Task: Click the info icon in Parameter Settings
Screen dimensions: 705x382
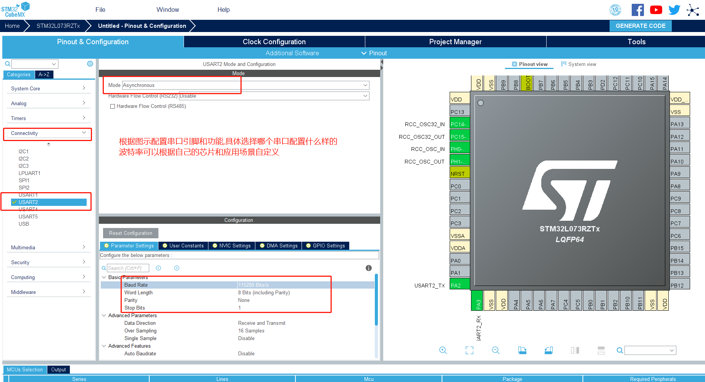Action: click(368, 268)
